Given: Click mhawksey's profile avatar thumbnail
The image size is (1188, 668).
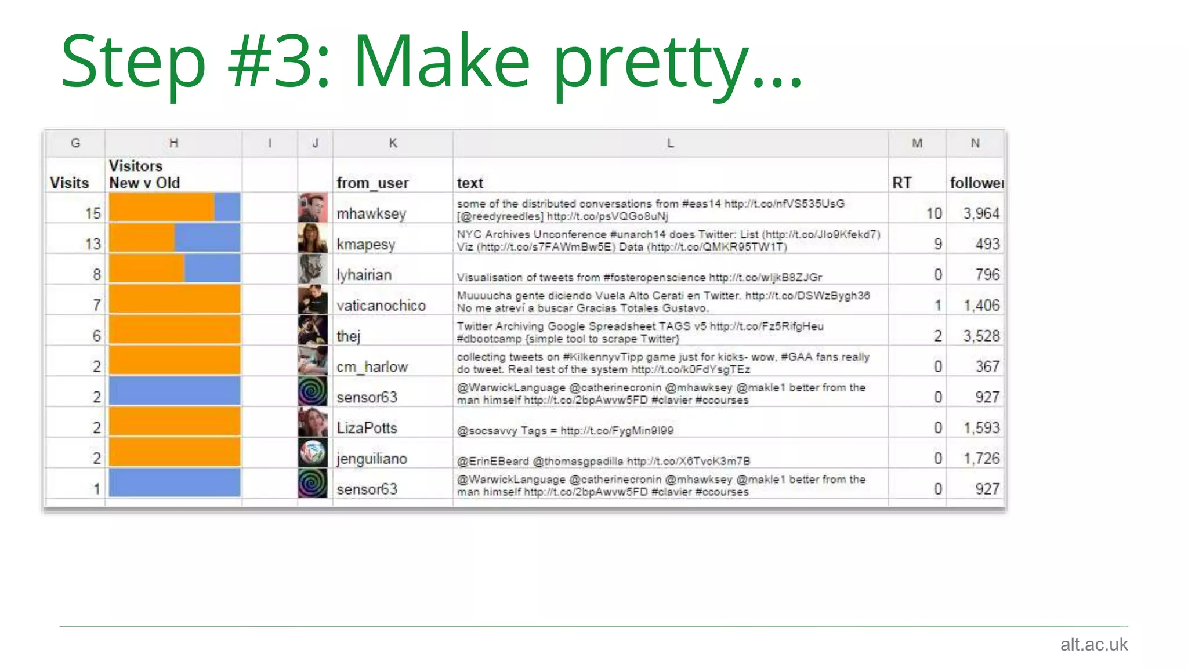Looking at the screenshot, I should point(313,208).
